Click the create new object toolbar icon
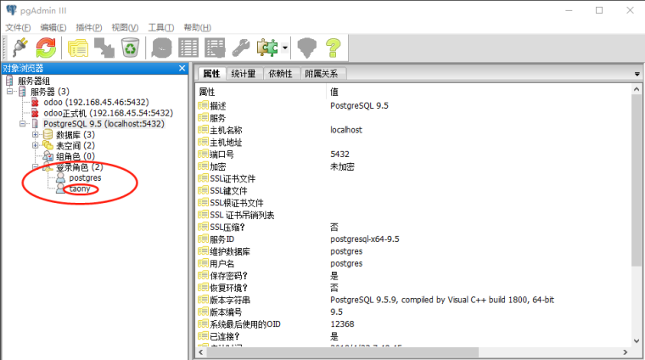This screenshot has height=360, width=645. [104, 48]
